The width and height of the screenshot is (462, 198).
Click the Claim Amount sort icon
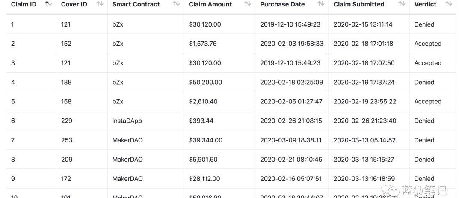[x=247, y=4]
